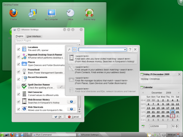The image size is (183, 137).
Task: Toggle the Web Shortcuts plugin checkbox
Action: (19, 109)
